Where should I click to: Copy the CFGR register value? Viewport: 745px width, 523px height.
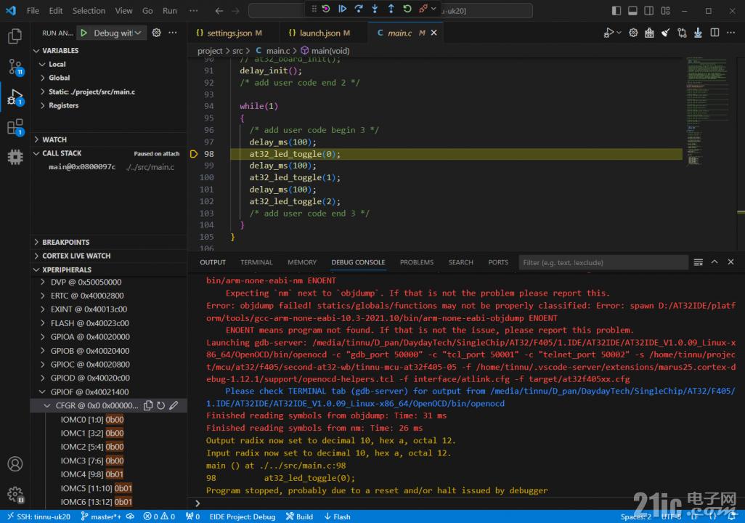point(148,405)
